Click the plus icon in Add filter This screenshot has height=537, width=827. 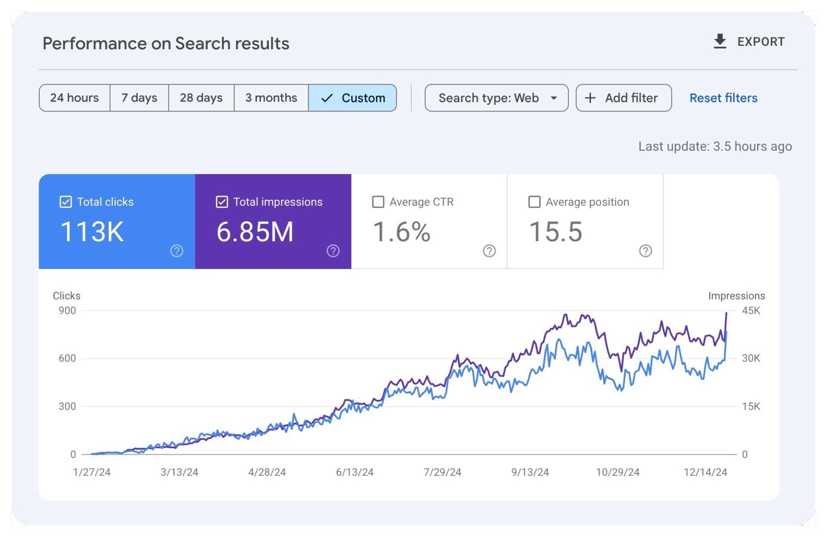590,98
